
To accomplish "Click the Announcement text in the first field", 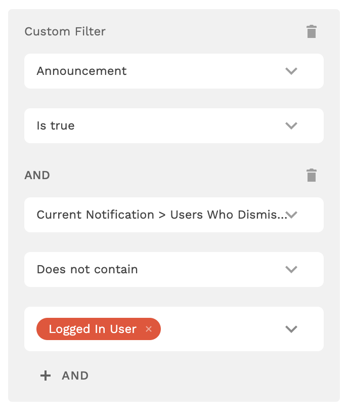I will click(x=81, y=71).
